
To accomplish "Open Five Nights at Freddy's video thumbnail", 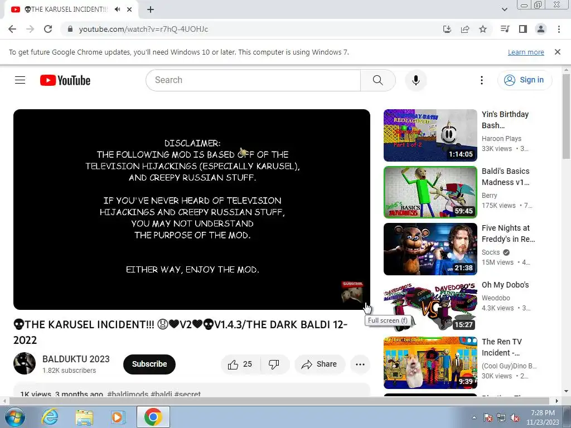I will (430, 249).
